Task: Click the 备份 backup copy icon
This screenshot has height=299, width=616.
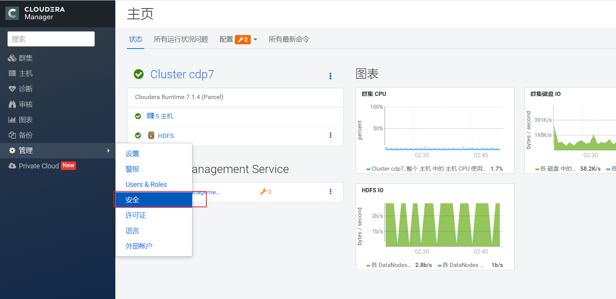Action: pyautogui.click(x=12, y=135)
